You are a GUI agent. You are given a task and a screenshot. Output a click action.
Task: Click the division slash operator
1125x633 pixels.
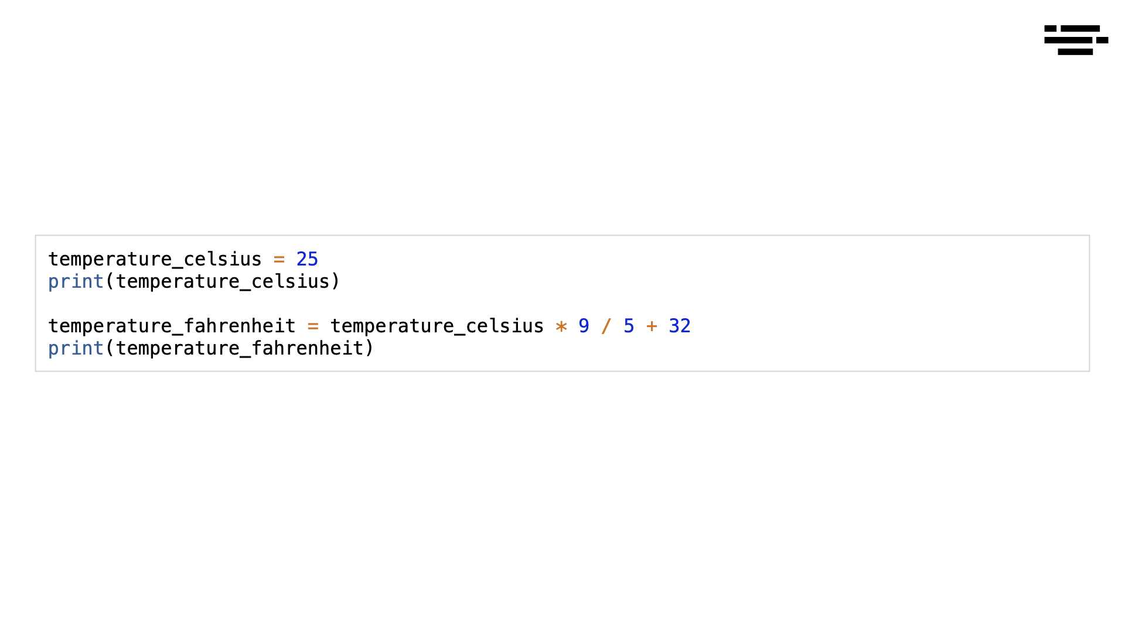coord(606,326)
